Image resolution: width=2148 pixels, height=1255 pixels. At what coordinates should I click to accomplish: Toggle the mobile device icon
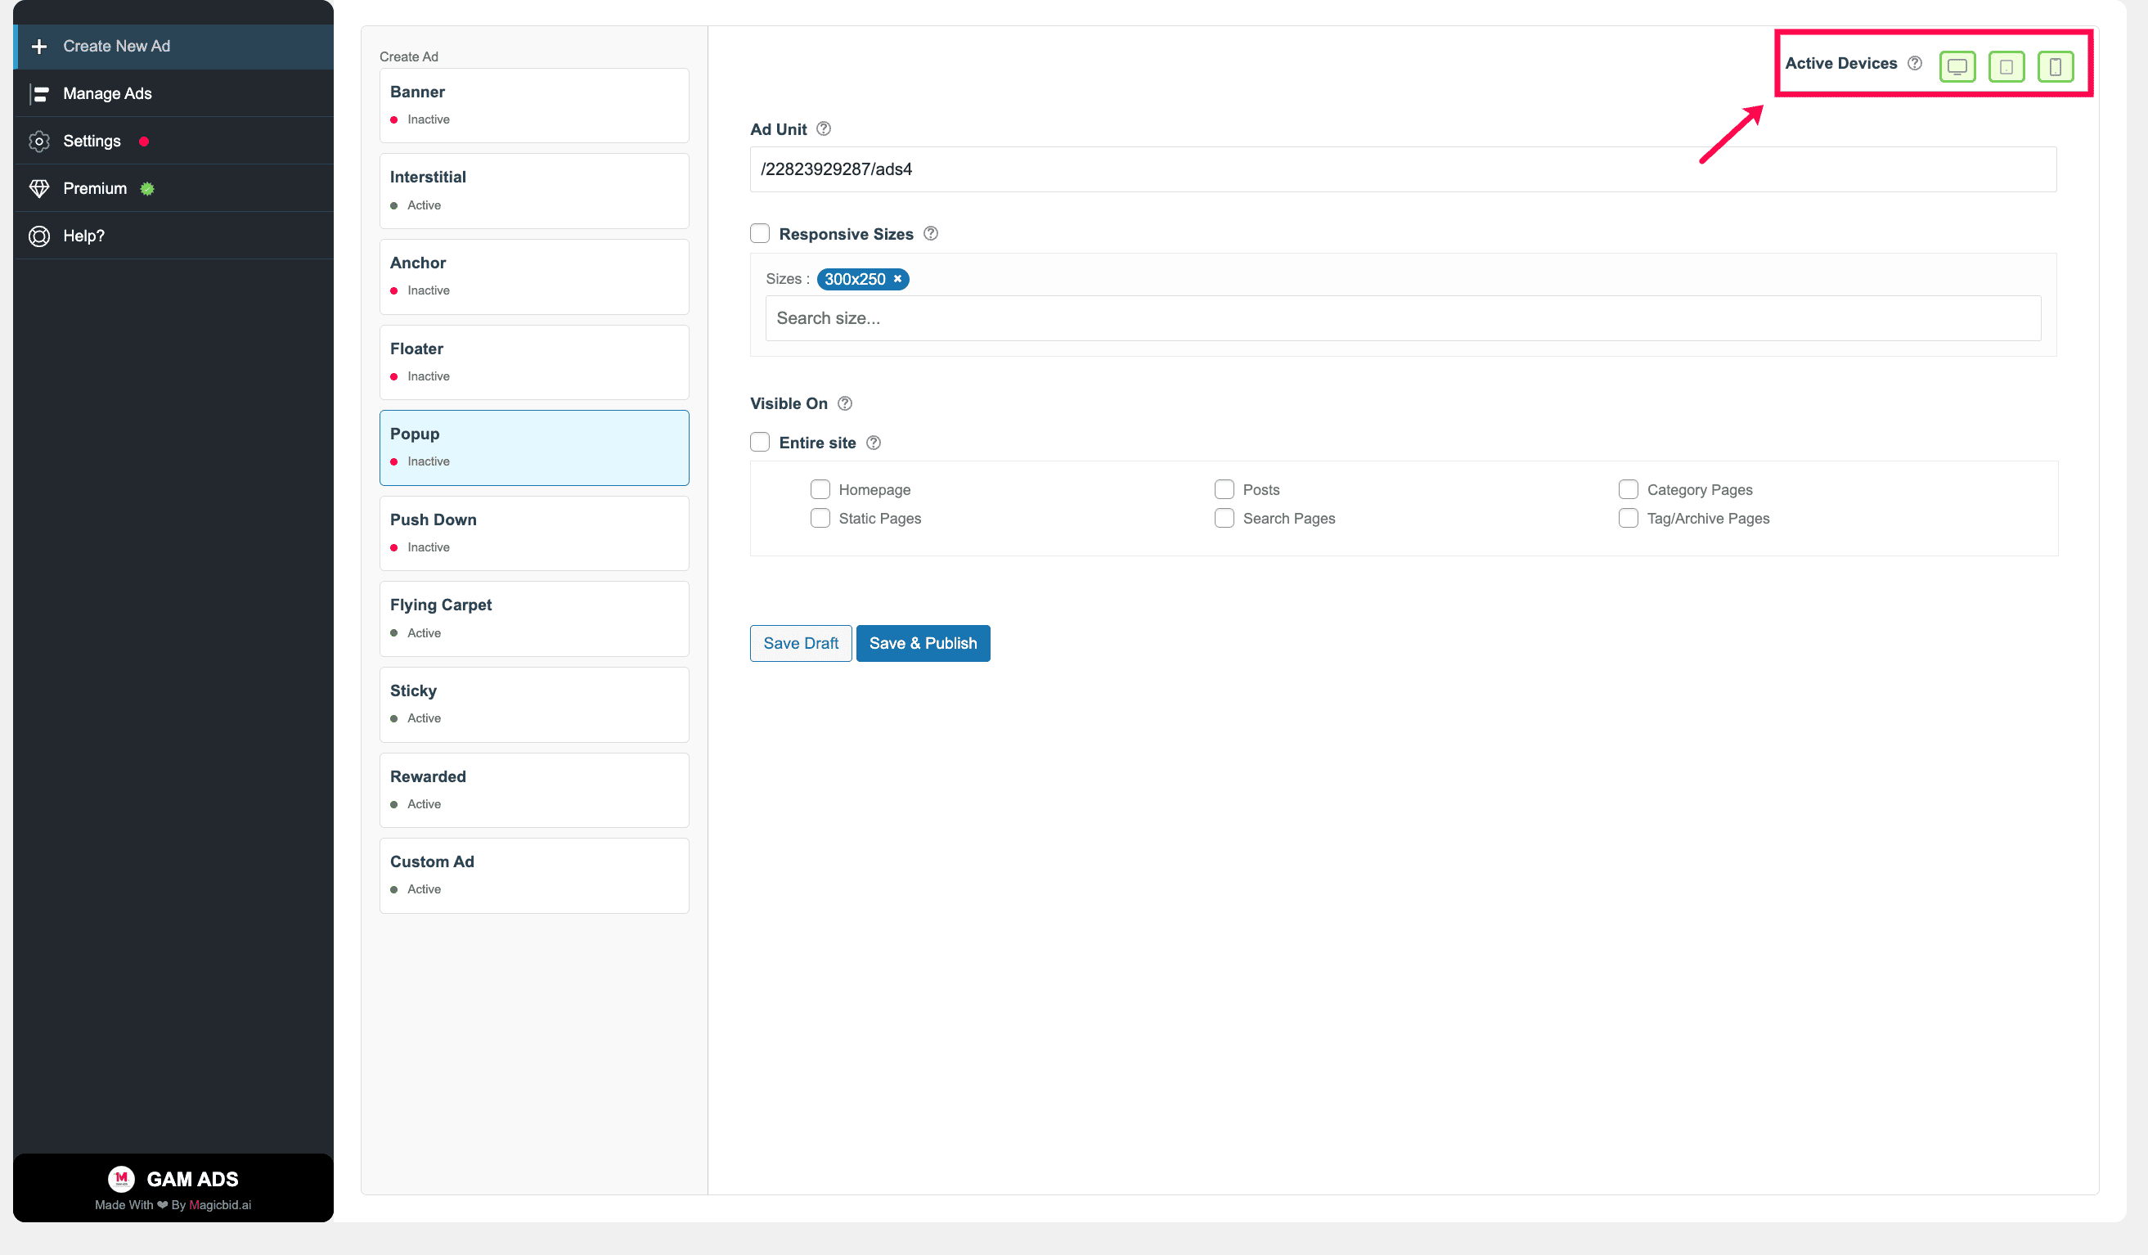2055,65
